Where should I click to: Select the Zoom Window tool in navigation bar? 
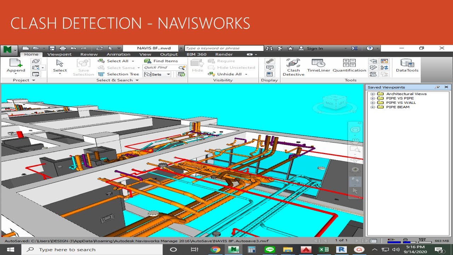(355, 149)
